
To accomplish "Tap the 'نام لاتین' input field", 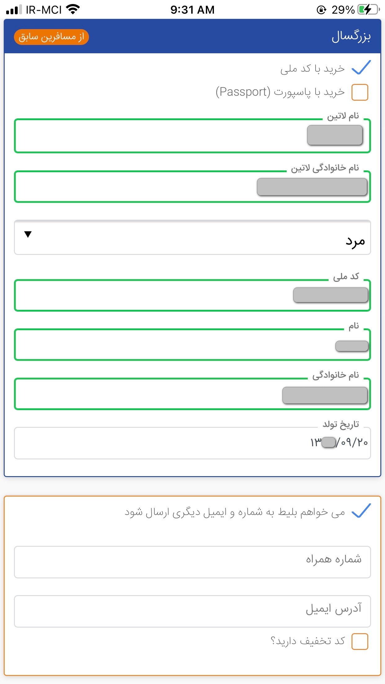I will click(192, 136).
